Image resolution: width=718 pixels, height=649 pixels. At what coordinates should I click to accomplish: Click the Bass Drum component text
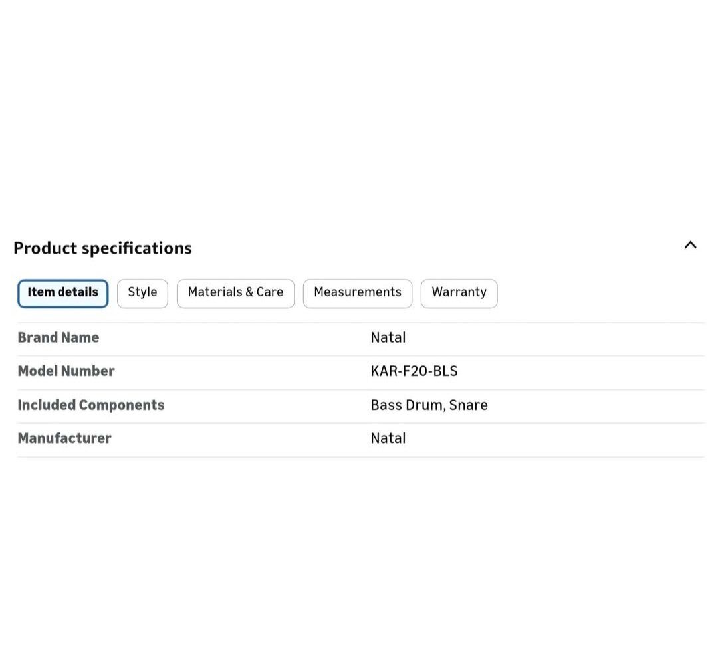(407, 405)
